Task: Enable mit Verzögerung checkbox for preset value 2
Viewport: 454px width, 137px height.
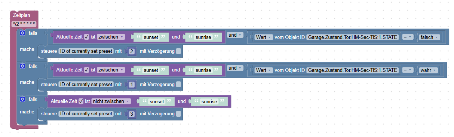Action: pos(178,51)
